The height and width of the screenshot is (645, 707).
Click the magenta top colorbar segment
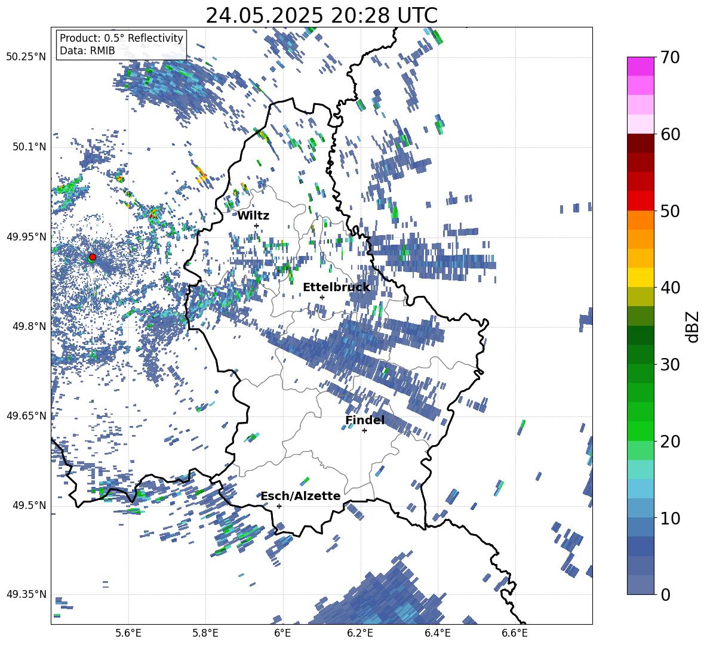point(640,67)
